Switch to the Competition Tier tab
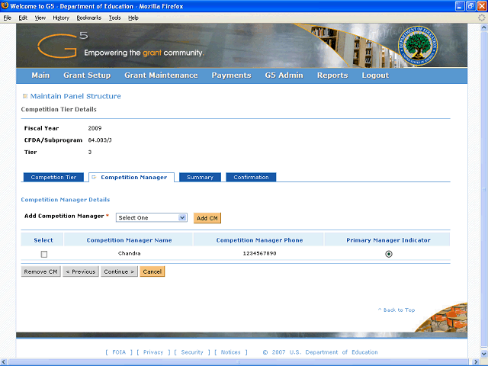 pyautogui.click(x=53, y=177)
